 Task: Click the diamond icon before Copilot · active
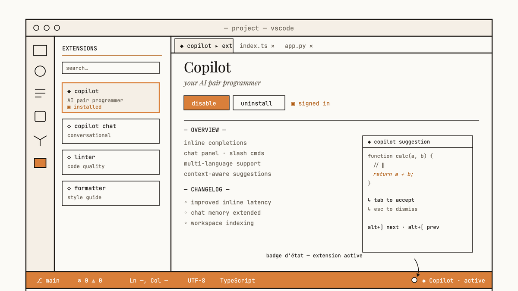click(x=424, y=281)
